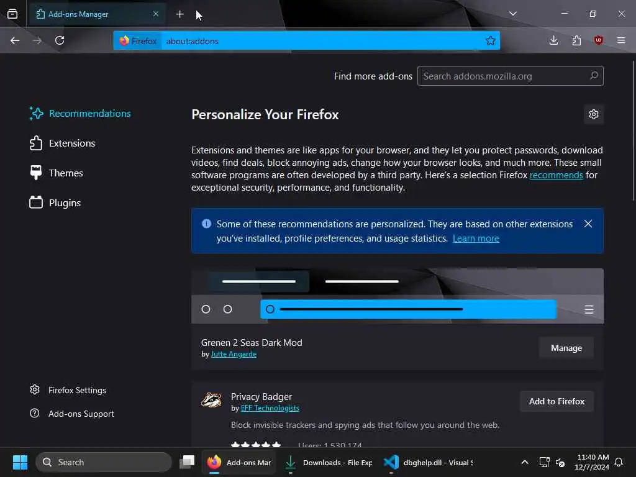
Task: Follow the 'recommends' link
Action: point(556,175)
